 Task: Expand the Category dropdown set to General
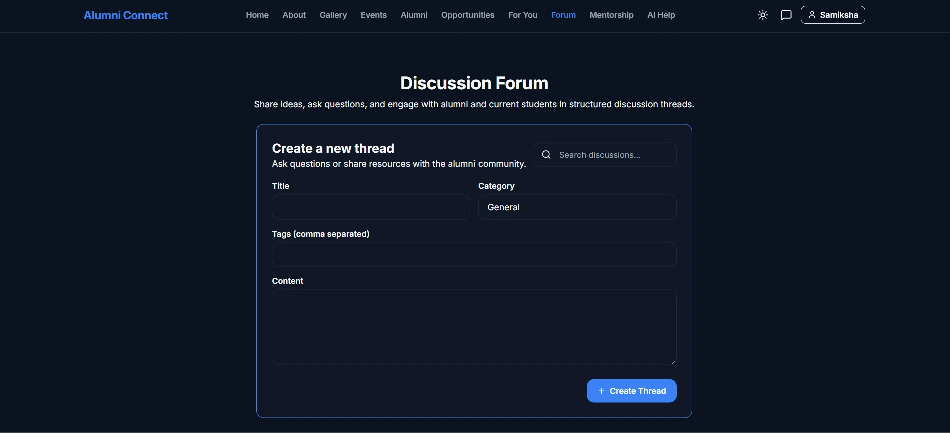(577, 207)
